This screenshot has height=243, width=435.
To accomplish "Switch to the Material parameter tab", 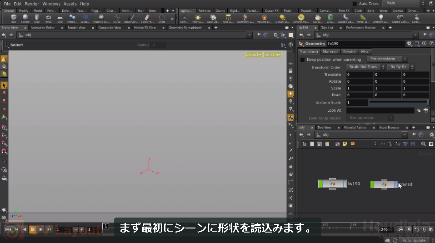I will pos(330,52).
